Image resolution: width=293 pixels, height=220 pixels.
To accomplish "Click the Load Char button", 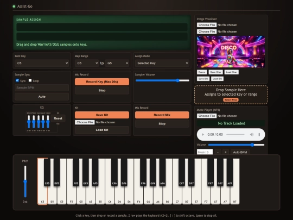I will [232, 72].
